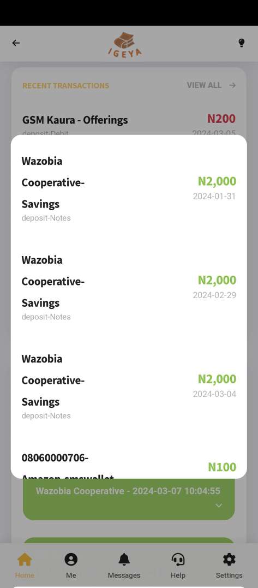Select the 2024-03-04 Wazobia Savings deposit
This screenshot has height=588, width=258.
pos(129,387)
